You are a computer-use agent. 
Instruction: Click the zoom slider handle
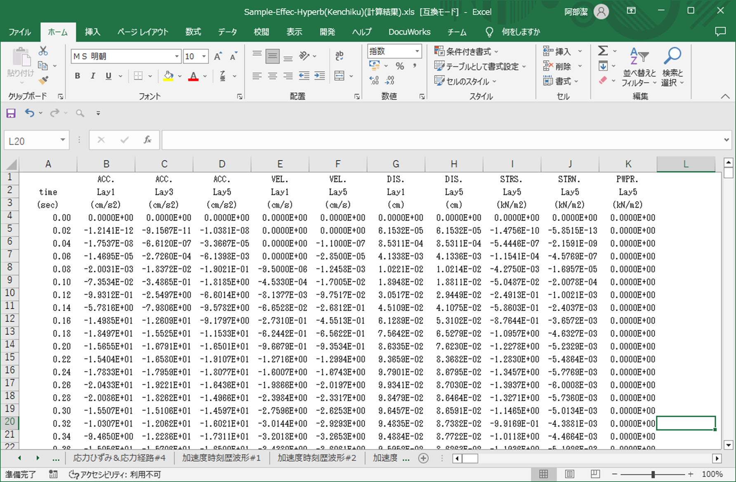(653, 474)
